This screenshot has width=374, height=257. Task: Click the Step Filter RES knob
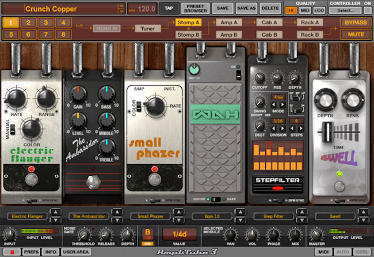tap(277, 78)
